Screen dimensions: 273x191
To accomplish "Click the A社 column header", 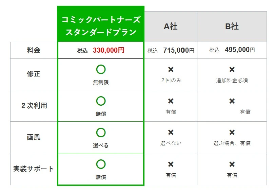I will (171, 27).
